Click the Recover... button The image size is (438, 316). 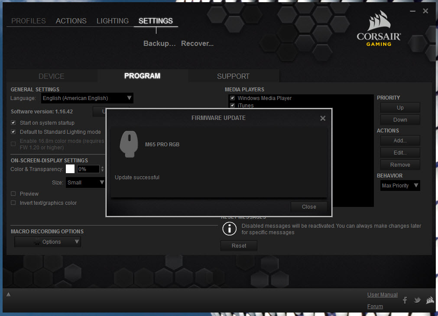(197, 44)
